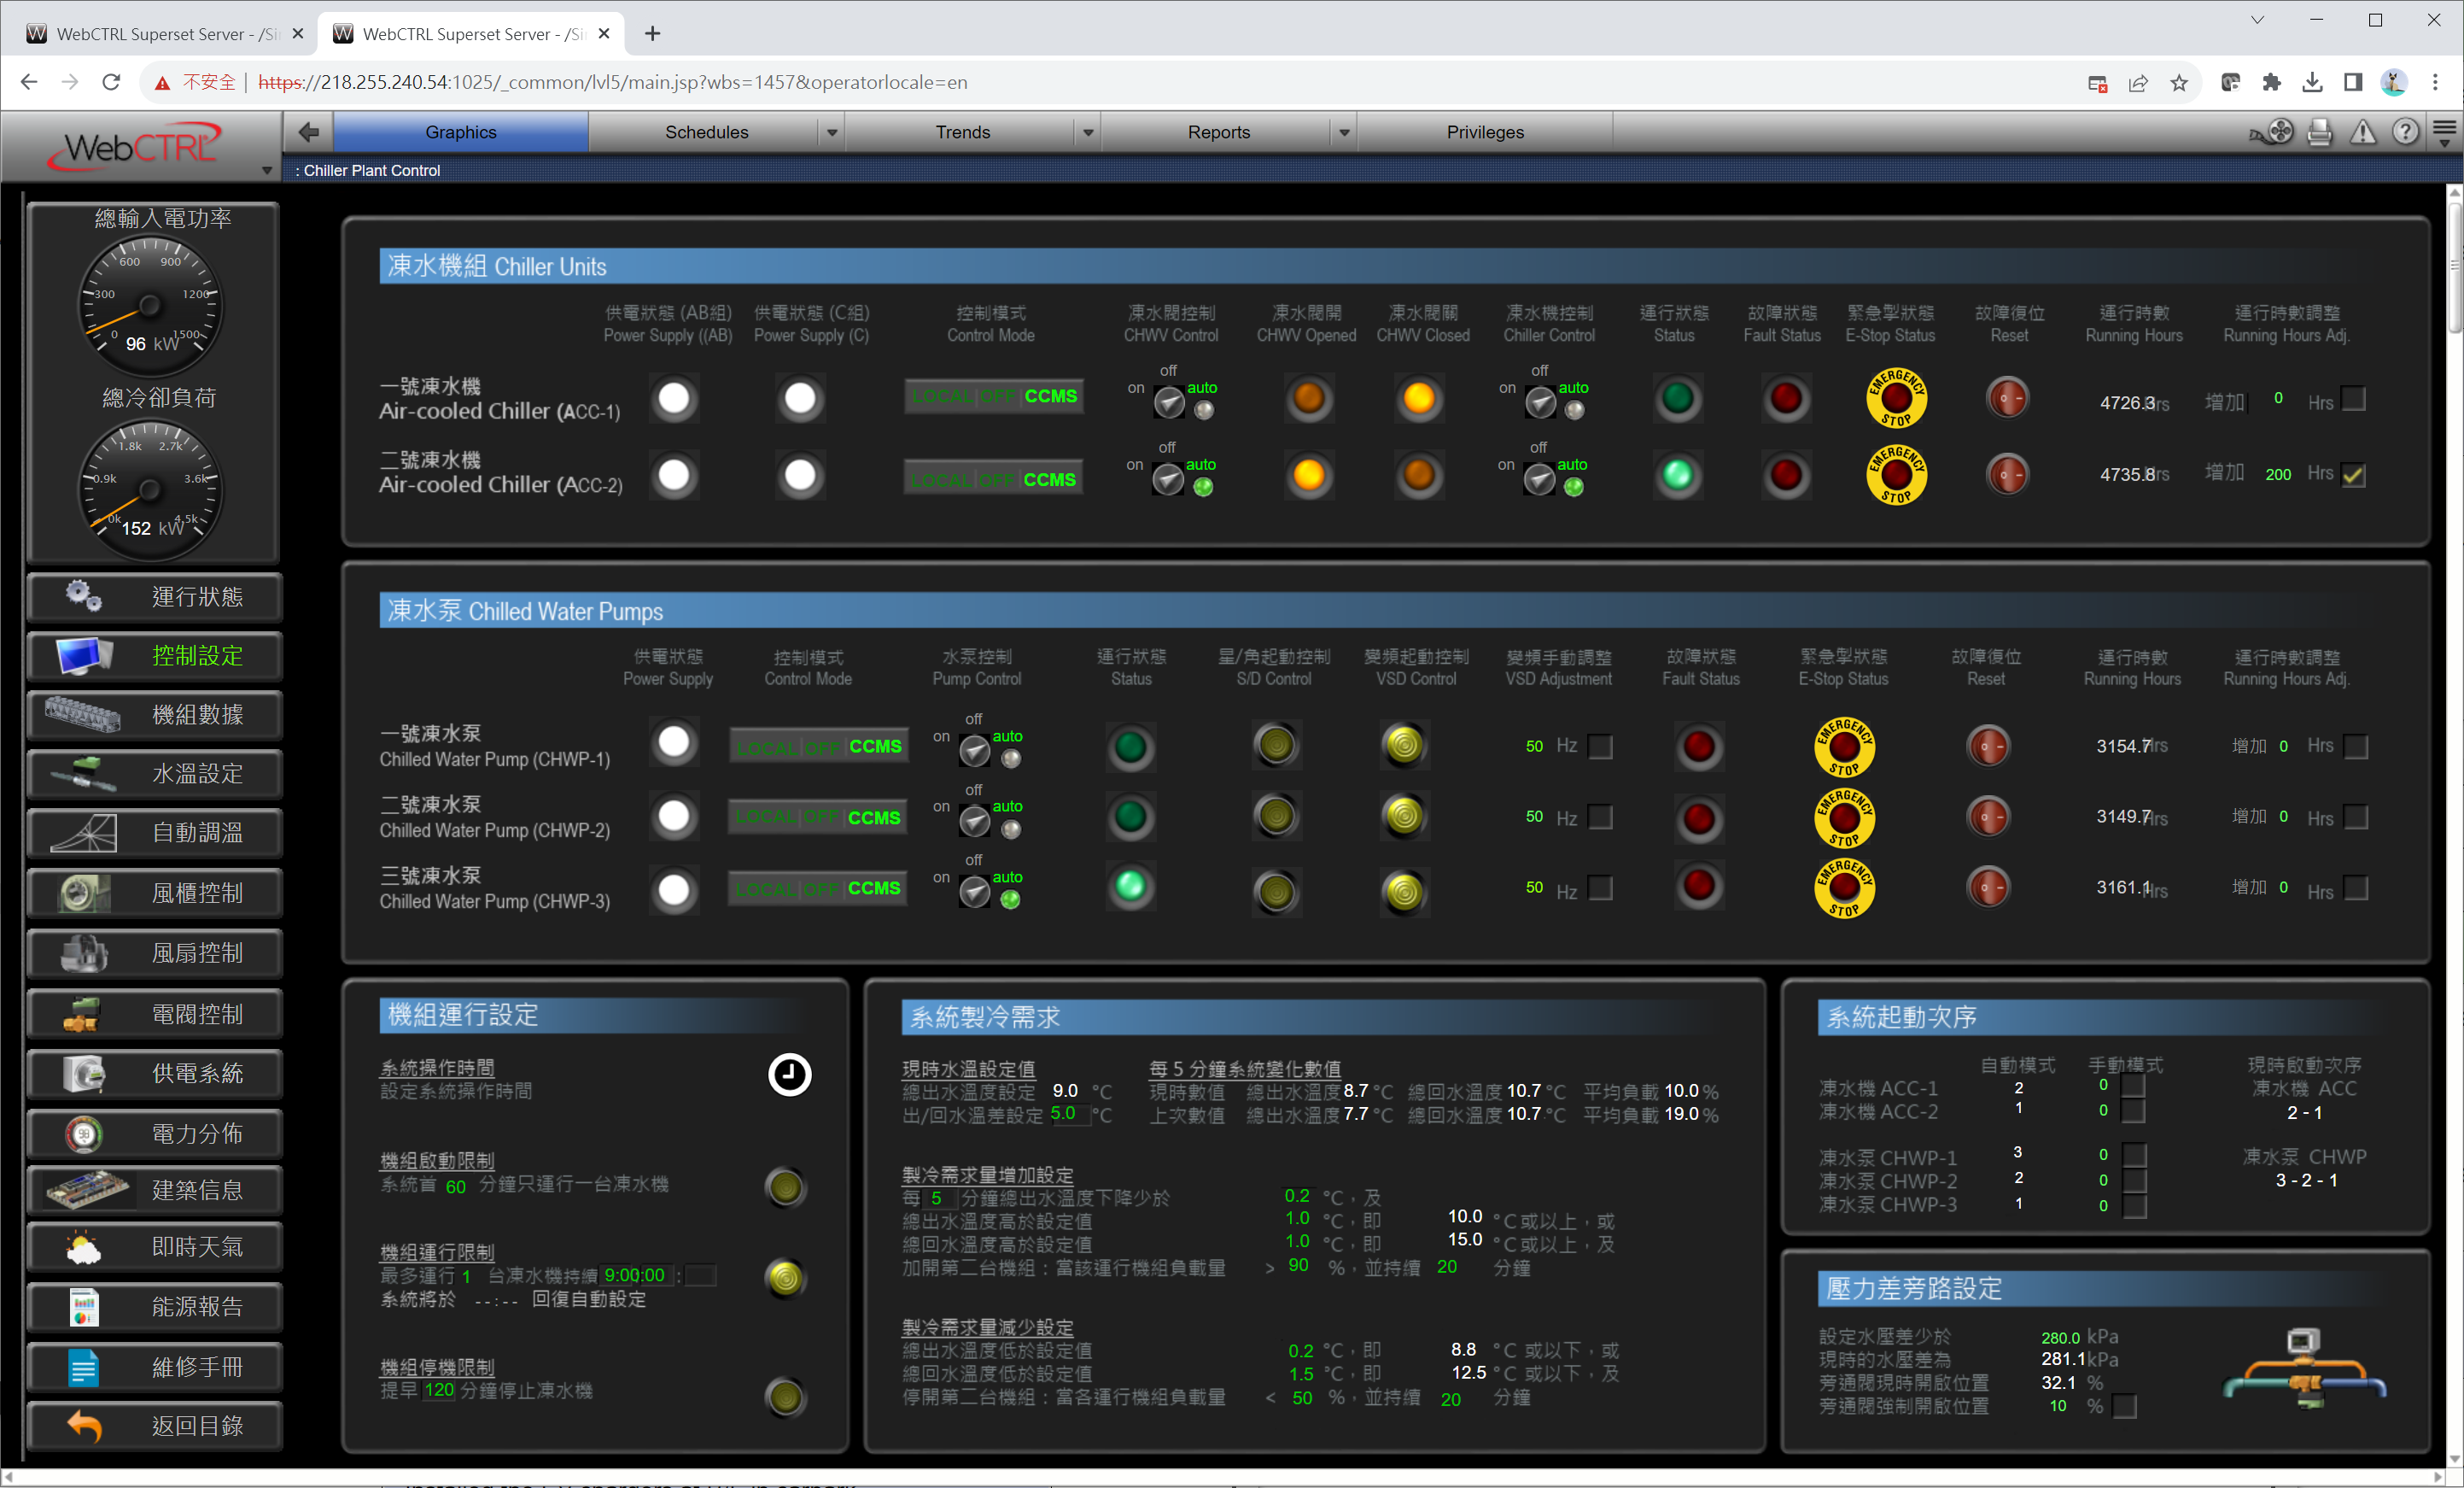Open 水溫設定 sidebar button
Screen dimensions: 2464x1488
point(155,774)
